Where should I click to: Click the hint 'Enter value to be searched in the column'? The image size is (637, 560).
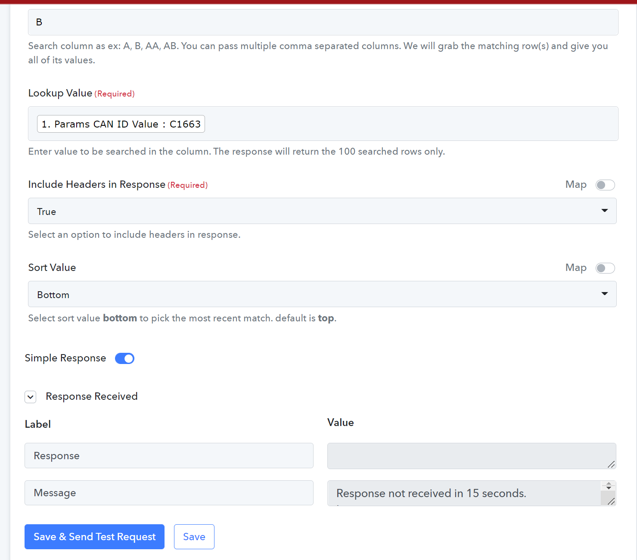pyautogui.click(x=236, y=151)
